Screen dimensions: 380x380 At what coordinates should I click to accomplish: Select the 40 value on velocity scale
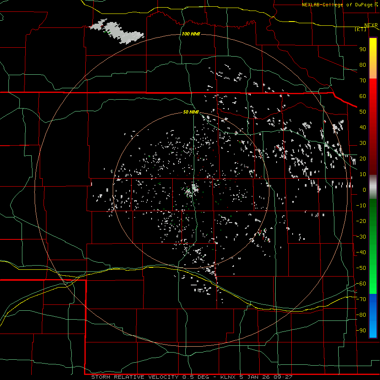[x=363, y=128]
